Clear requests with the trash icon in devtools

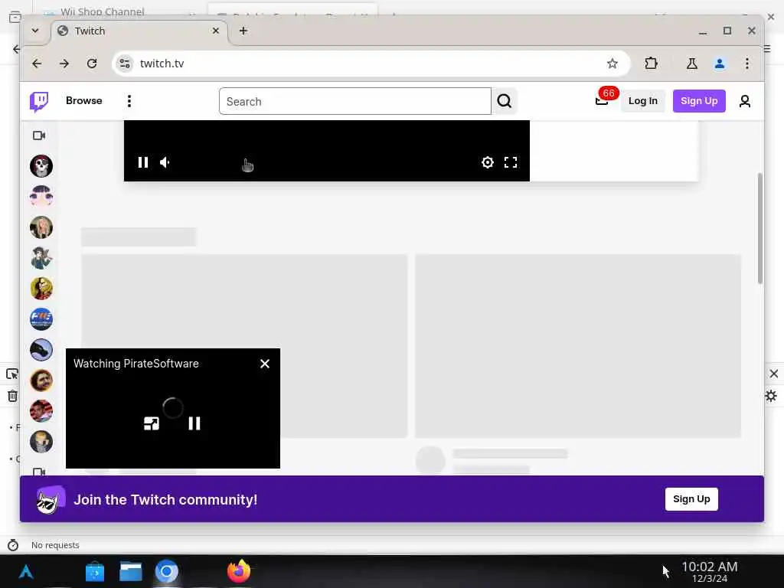pyautogui.click(x=12, y=396)
